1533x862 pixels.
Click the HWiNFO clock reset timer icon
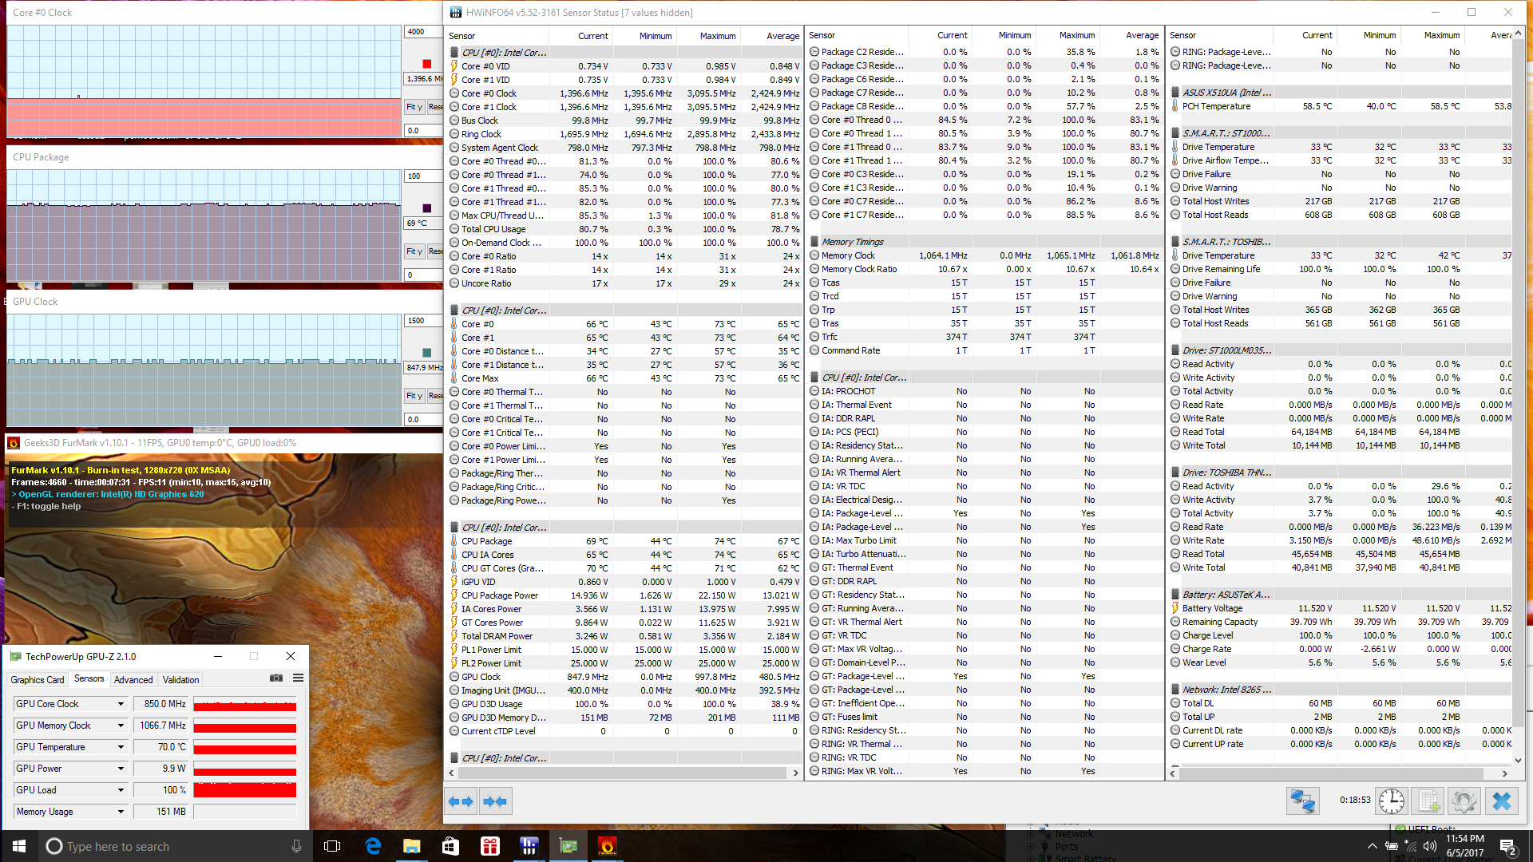pos(1392,801)
